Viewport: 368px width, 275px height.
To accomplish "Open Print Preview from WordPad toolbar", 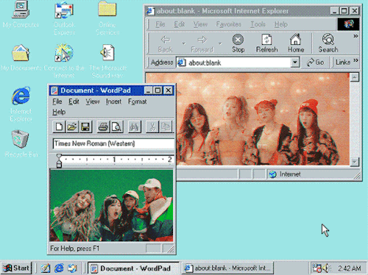I will [117, 126].
